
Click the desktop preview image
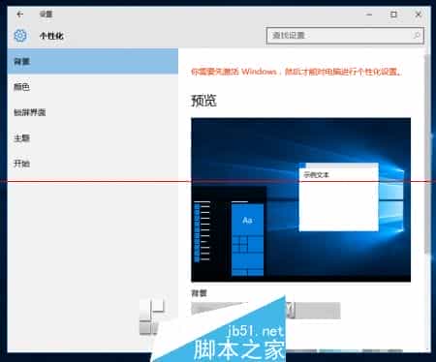(301, 200)
